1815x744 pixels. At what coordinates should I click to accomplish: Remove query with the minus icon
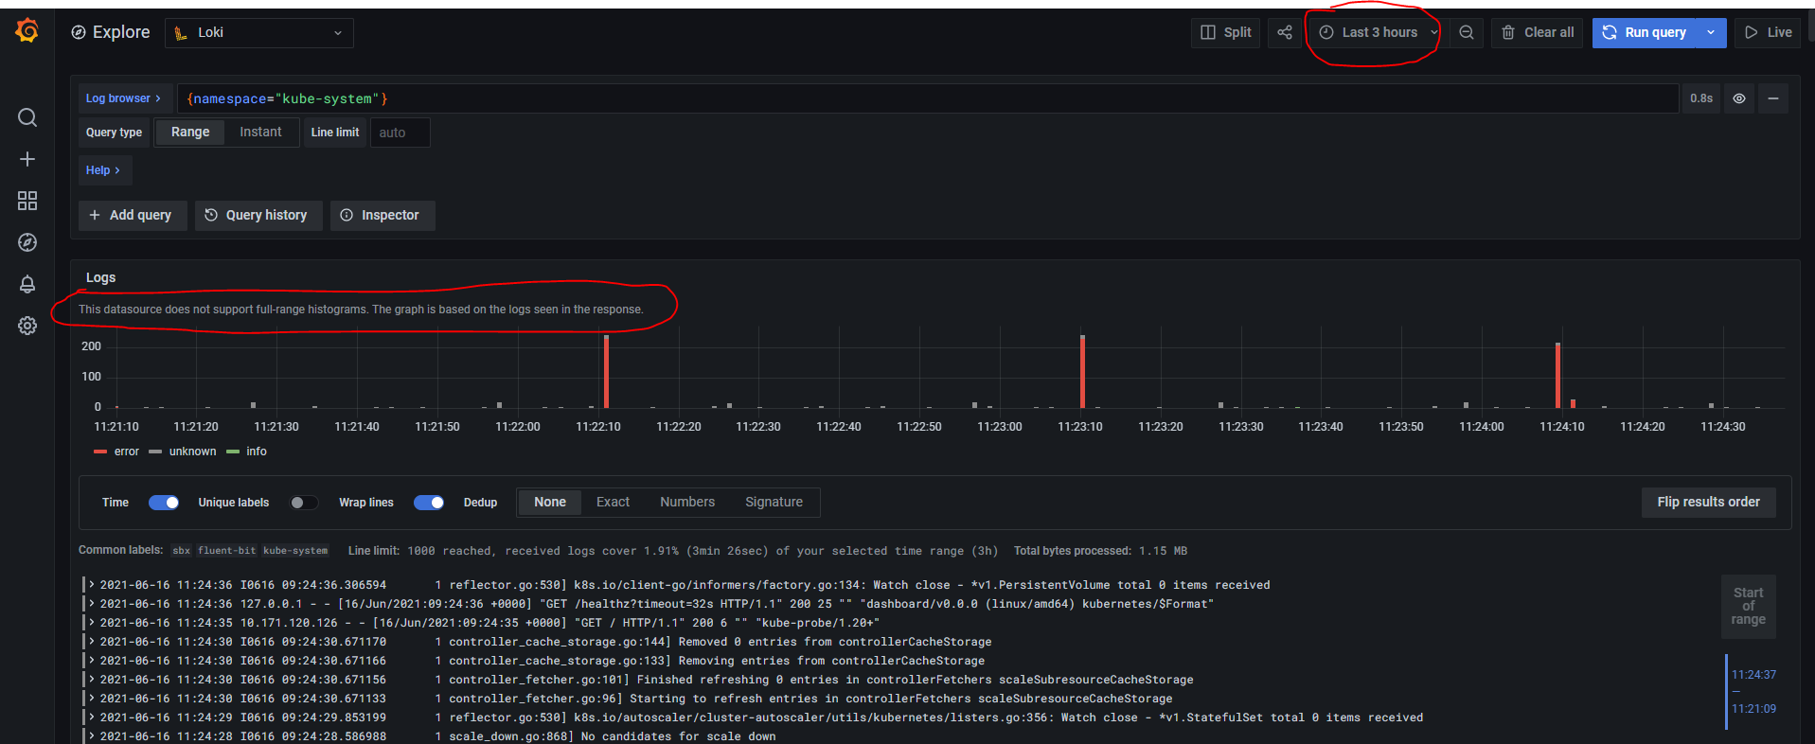click(x=1773, y=98)
